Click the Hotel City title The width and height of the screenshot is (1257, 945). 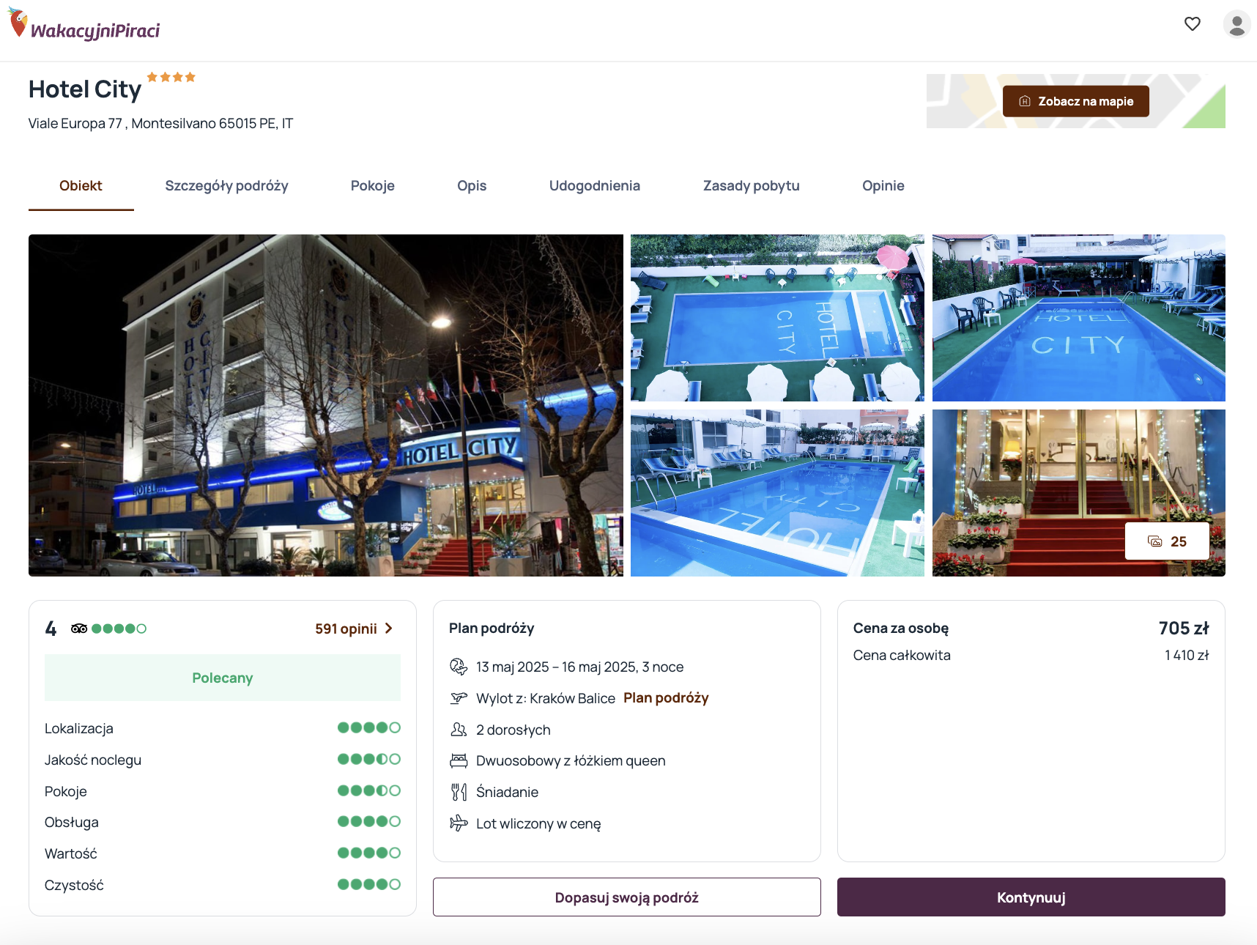[85, 89]
